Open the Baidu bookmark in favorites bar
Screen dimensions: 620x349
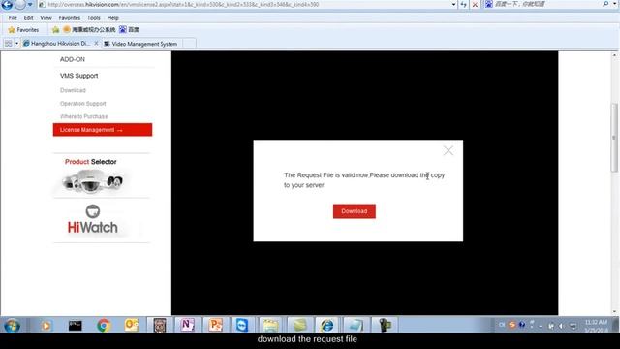tap(129, 30)
